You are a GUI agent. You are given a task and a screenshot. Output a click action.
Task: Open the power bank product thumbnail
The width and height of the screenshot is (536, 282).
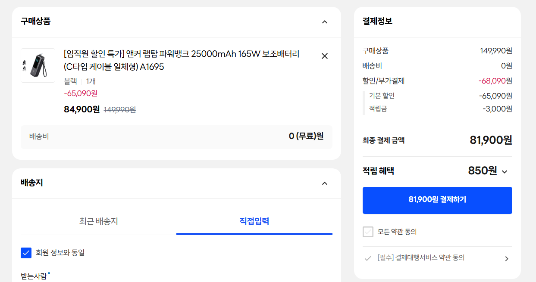click(38, 65)
